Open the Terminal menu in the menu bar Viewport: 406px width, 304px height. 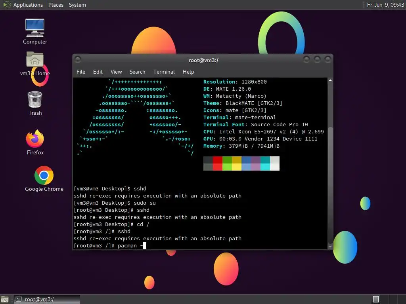pyautogui.click(x=164, y=72)
